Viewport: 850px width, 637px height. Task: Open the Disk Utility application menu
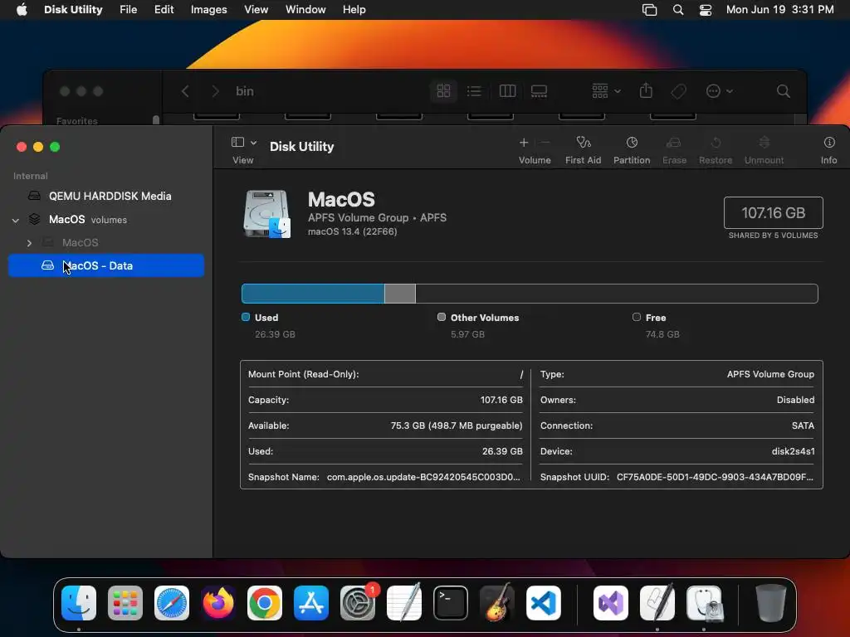(x=73, y=10)
